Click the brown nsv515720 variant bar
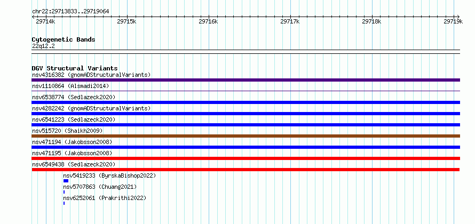Screen dimensions: 475x224 246,136
